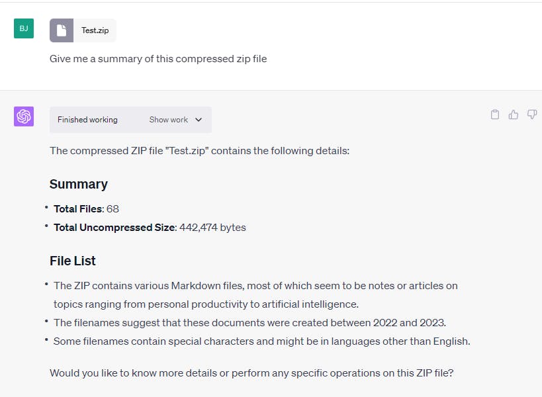
Task: Copy the response with the clipboard icon
Action: (494, 114)
